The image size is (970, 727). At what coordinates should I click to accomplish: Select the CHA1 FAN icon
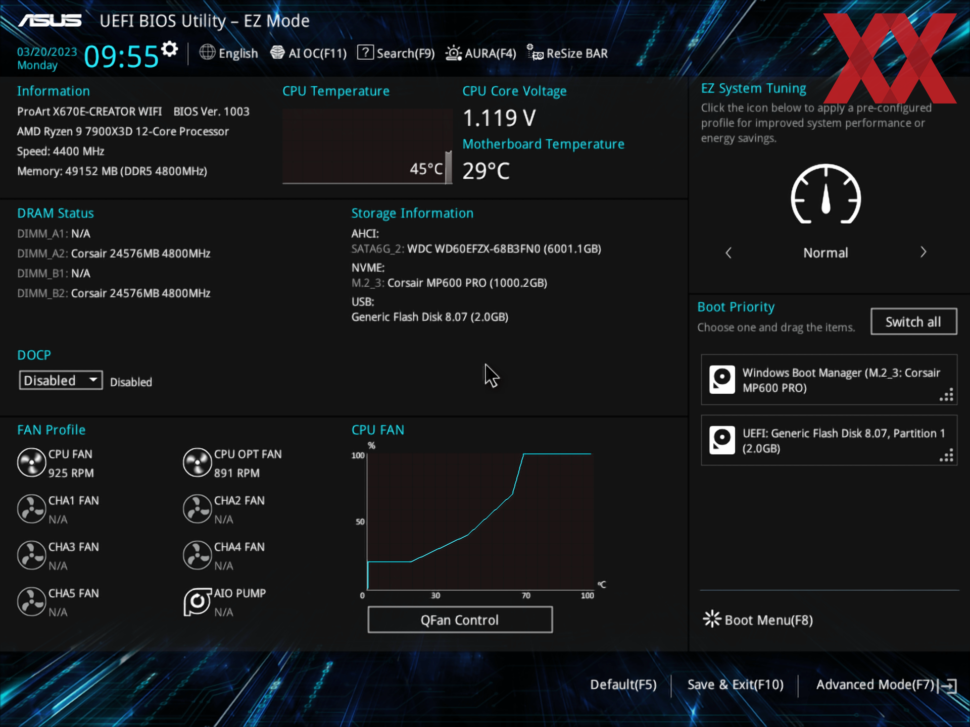click(32, 509)
